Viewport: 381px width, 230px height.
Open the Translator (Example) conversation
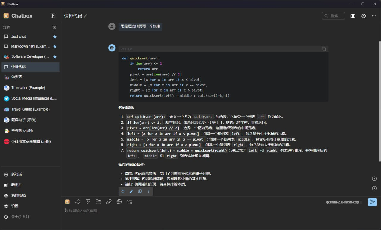click(28, 88)
